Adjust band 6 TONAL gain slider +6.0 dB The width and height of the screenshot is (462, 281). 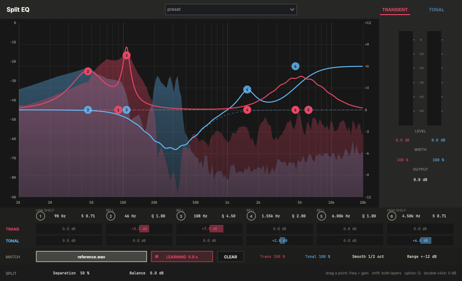coord(420,240)
